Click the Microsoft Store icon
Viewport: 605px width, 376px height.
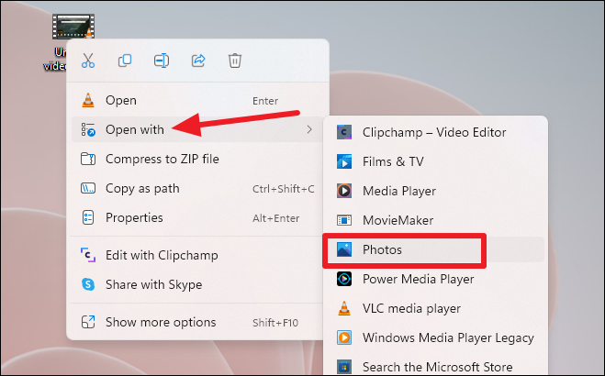[343, 366]
